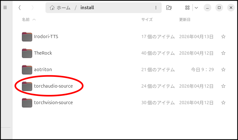Star the Irodori-TTS folder
Image resolution: width=238 pixels, height=140 pixels.
(x=223, y=37)
